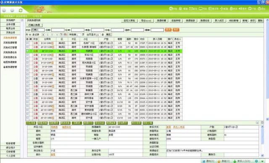269x163 pixels.
Task: Click the 房源收藏 button
Action: 161,21
